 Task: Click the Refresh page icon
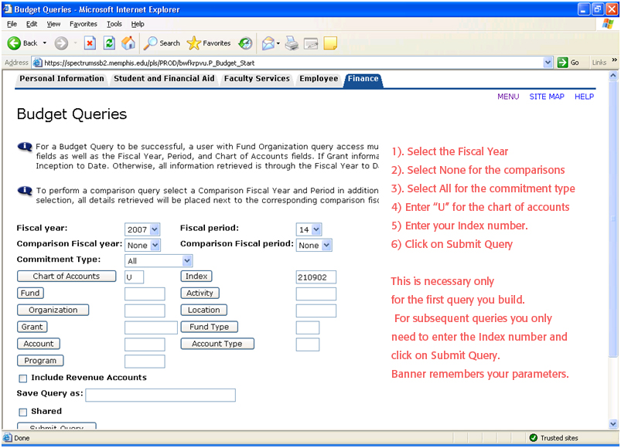(x=109, y=43)
